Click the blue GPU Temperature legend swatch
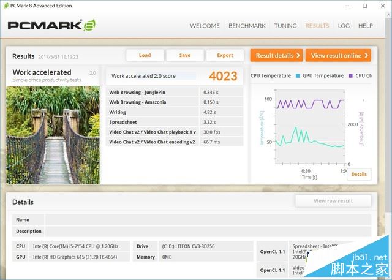The height and width of the screenshot is (280, 392). pos(298,76)
